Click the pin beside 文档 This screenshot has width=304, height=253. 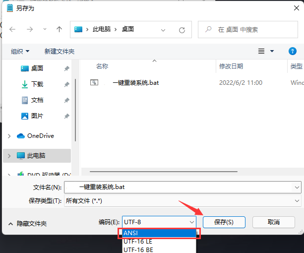tap(66, 100)
